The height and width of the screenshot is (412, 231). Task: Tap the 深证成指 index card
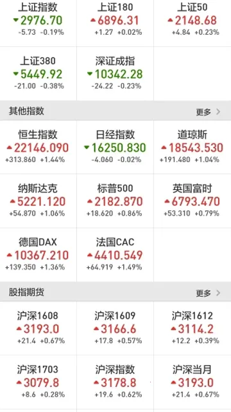(116, 73)
